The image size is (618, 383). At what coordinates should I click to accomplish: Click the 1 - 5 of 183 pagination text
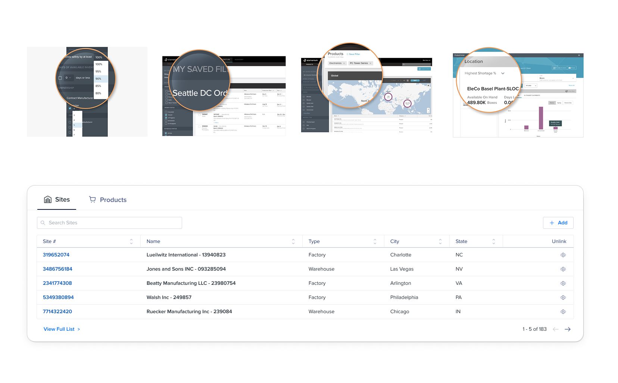pos(534,329)
